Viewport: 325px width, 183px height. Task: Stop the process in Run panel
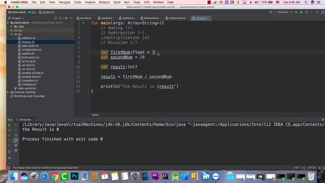click(9, 130)
